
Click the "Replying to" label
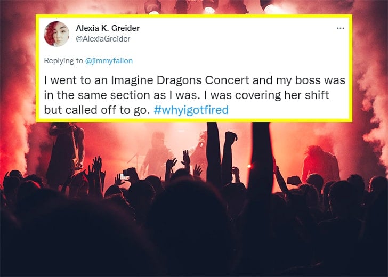(x=60, y=61)
